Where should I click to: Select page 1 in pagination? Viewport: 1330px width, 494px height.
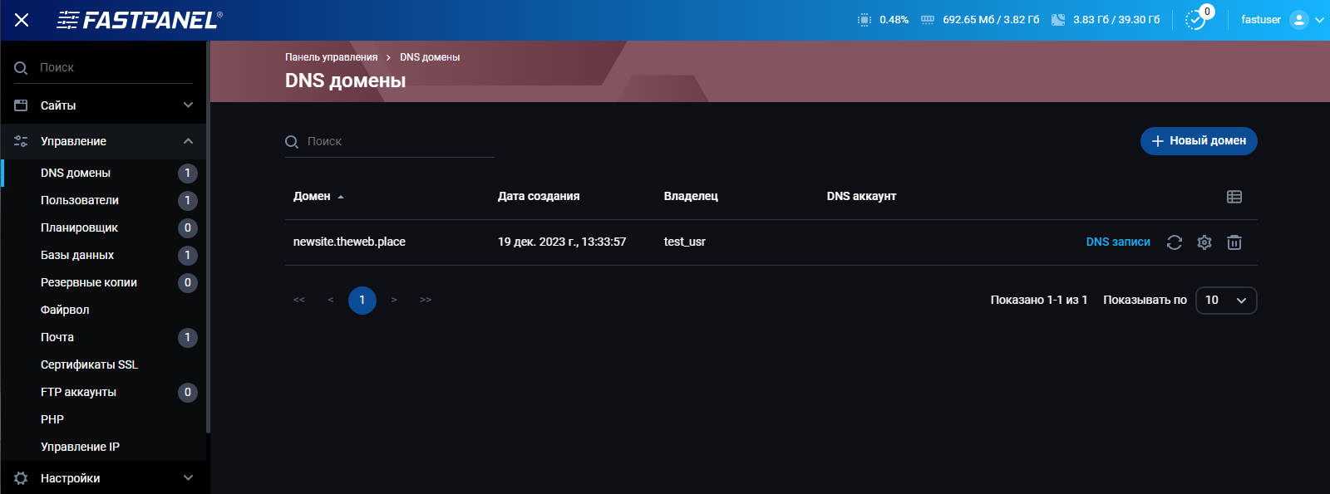click(x=362, y=301)
